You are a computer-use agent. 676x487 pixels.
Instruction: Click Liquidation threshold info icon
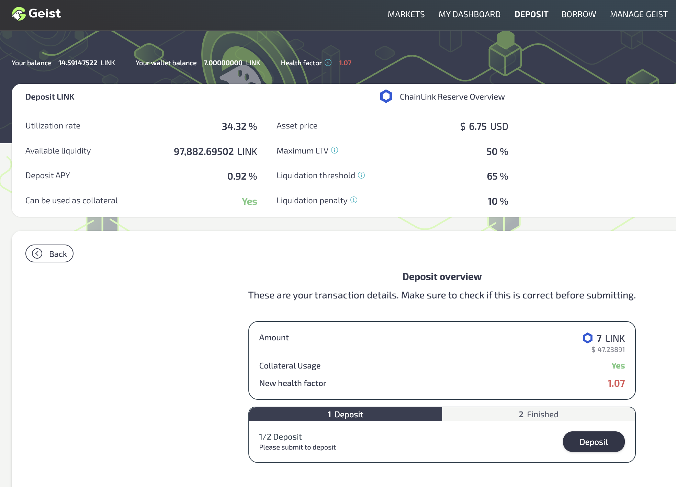point(361,175)
